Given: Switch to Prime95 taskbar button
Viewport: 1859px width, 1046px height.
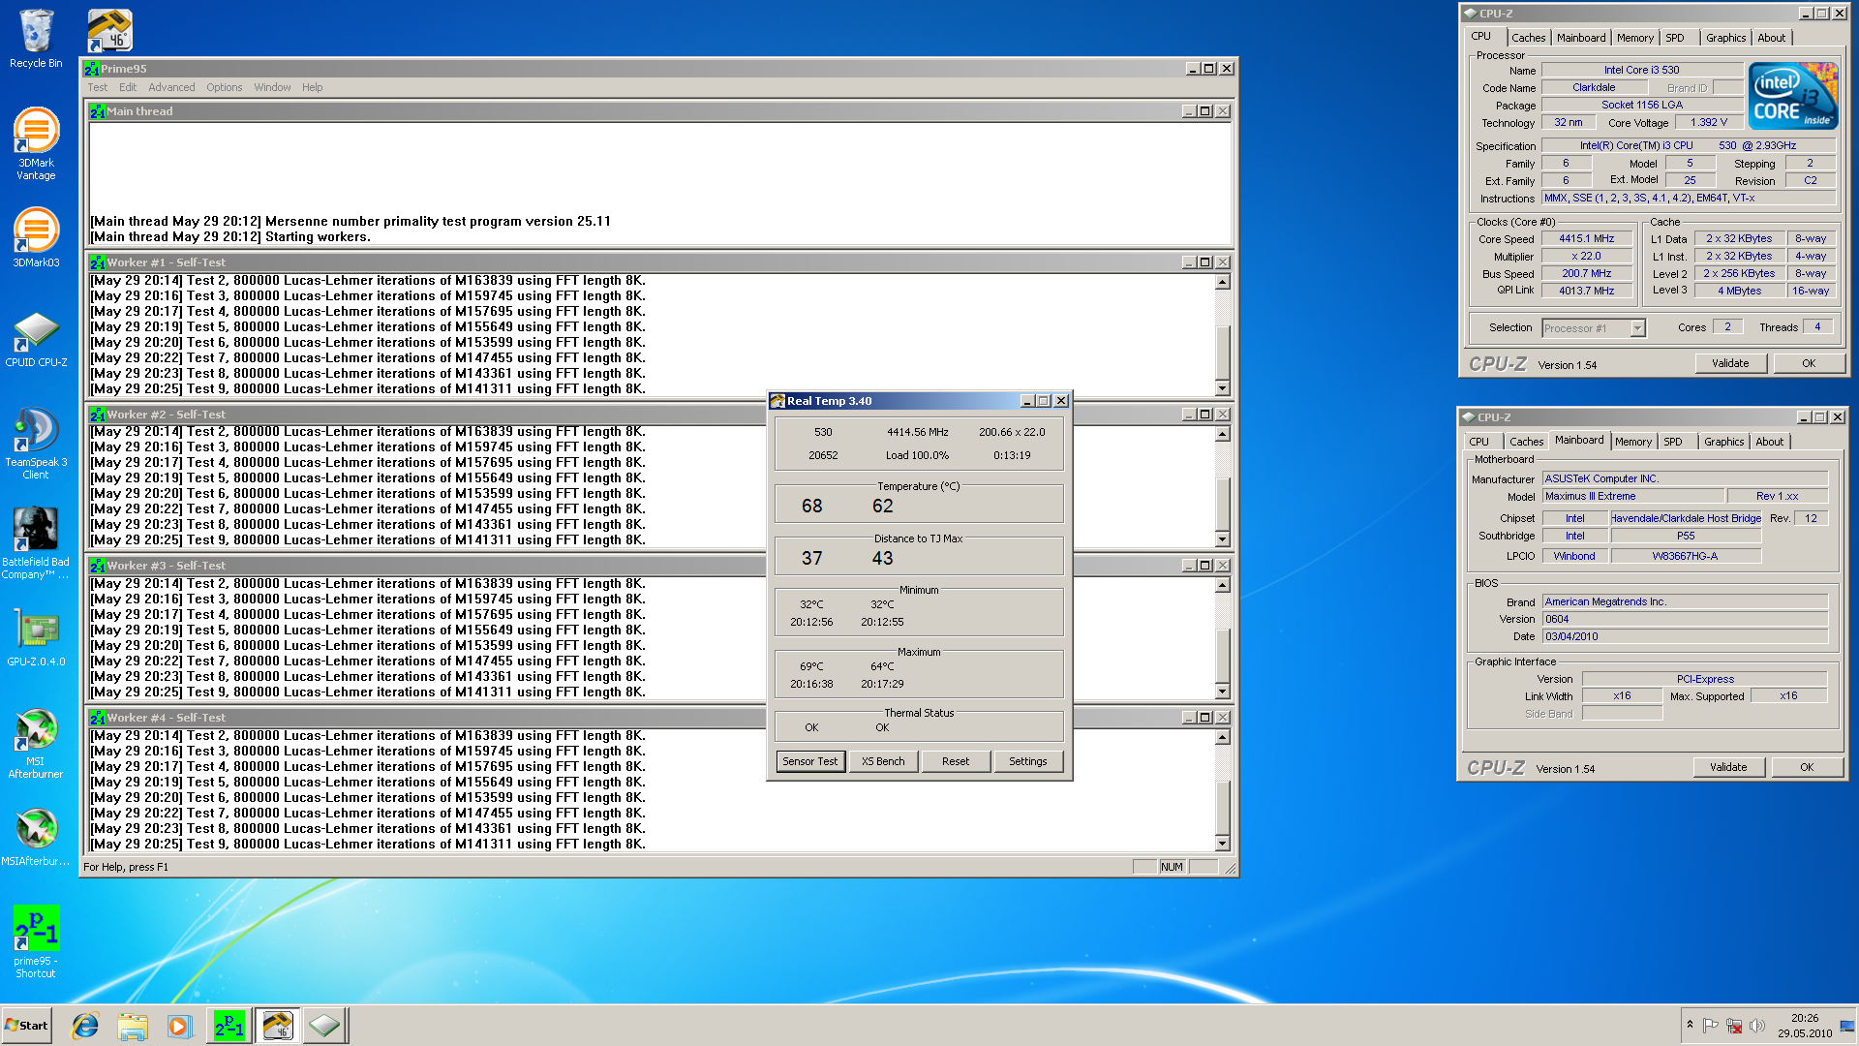Looking at the screenshot, I should coord(229,1026).
